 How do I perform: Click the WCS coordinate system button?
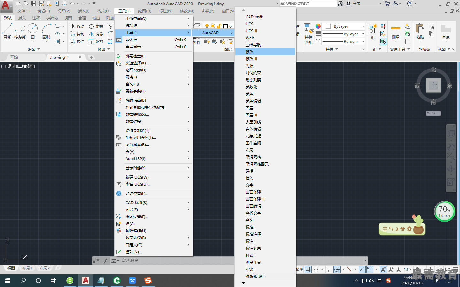pyautogui.click(x=433, y=113)
